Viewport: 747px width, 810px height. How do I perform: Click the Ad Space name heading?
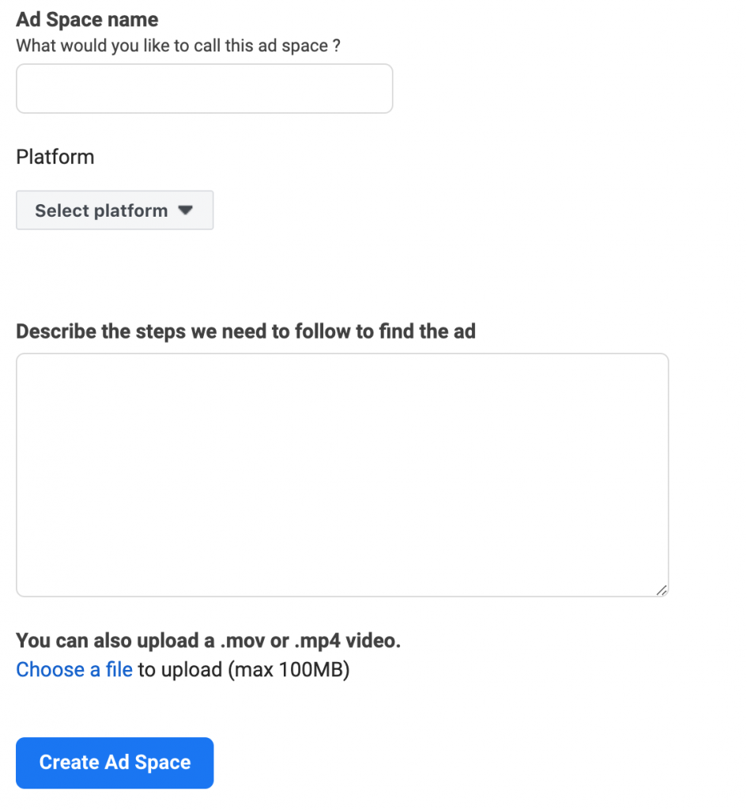tap(87, 19)
